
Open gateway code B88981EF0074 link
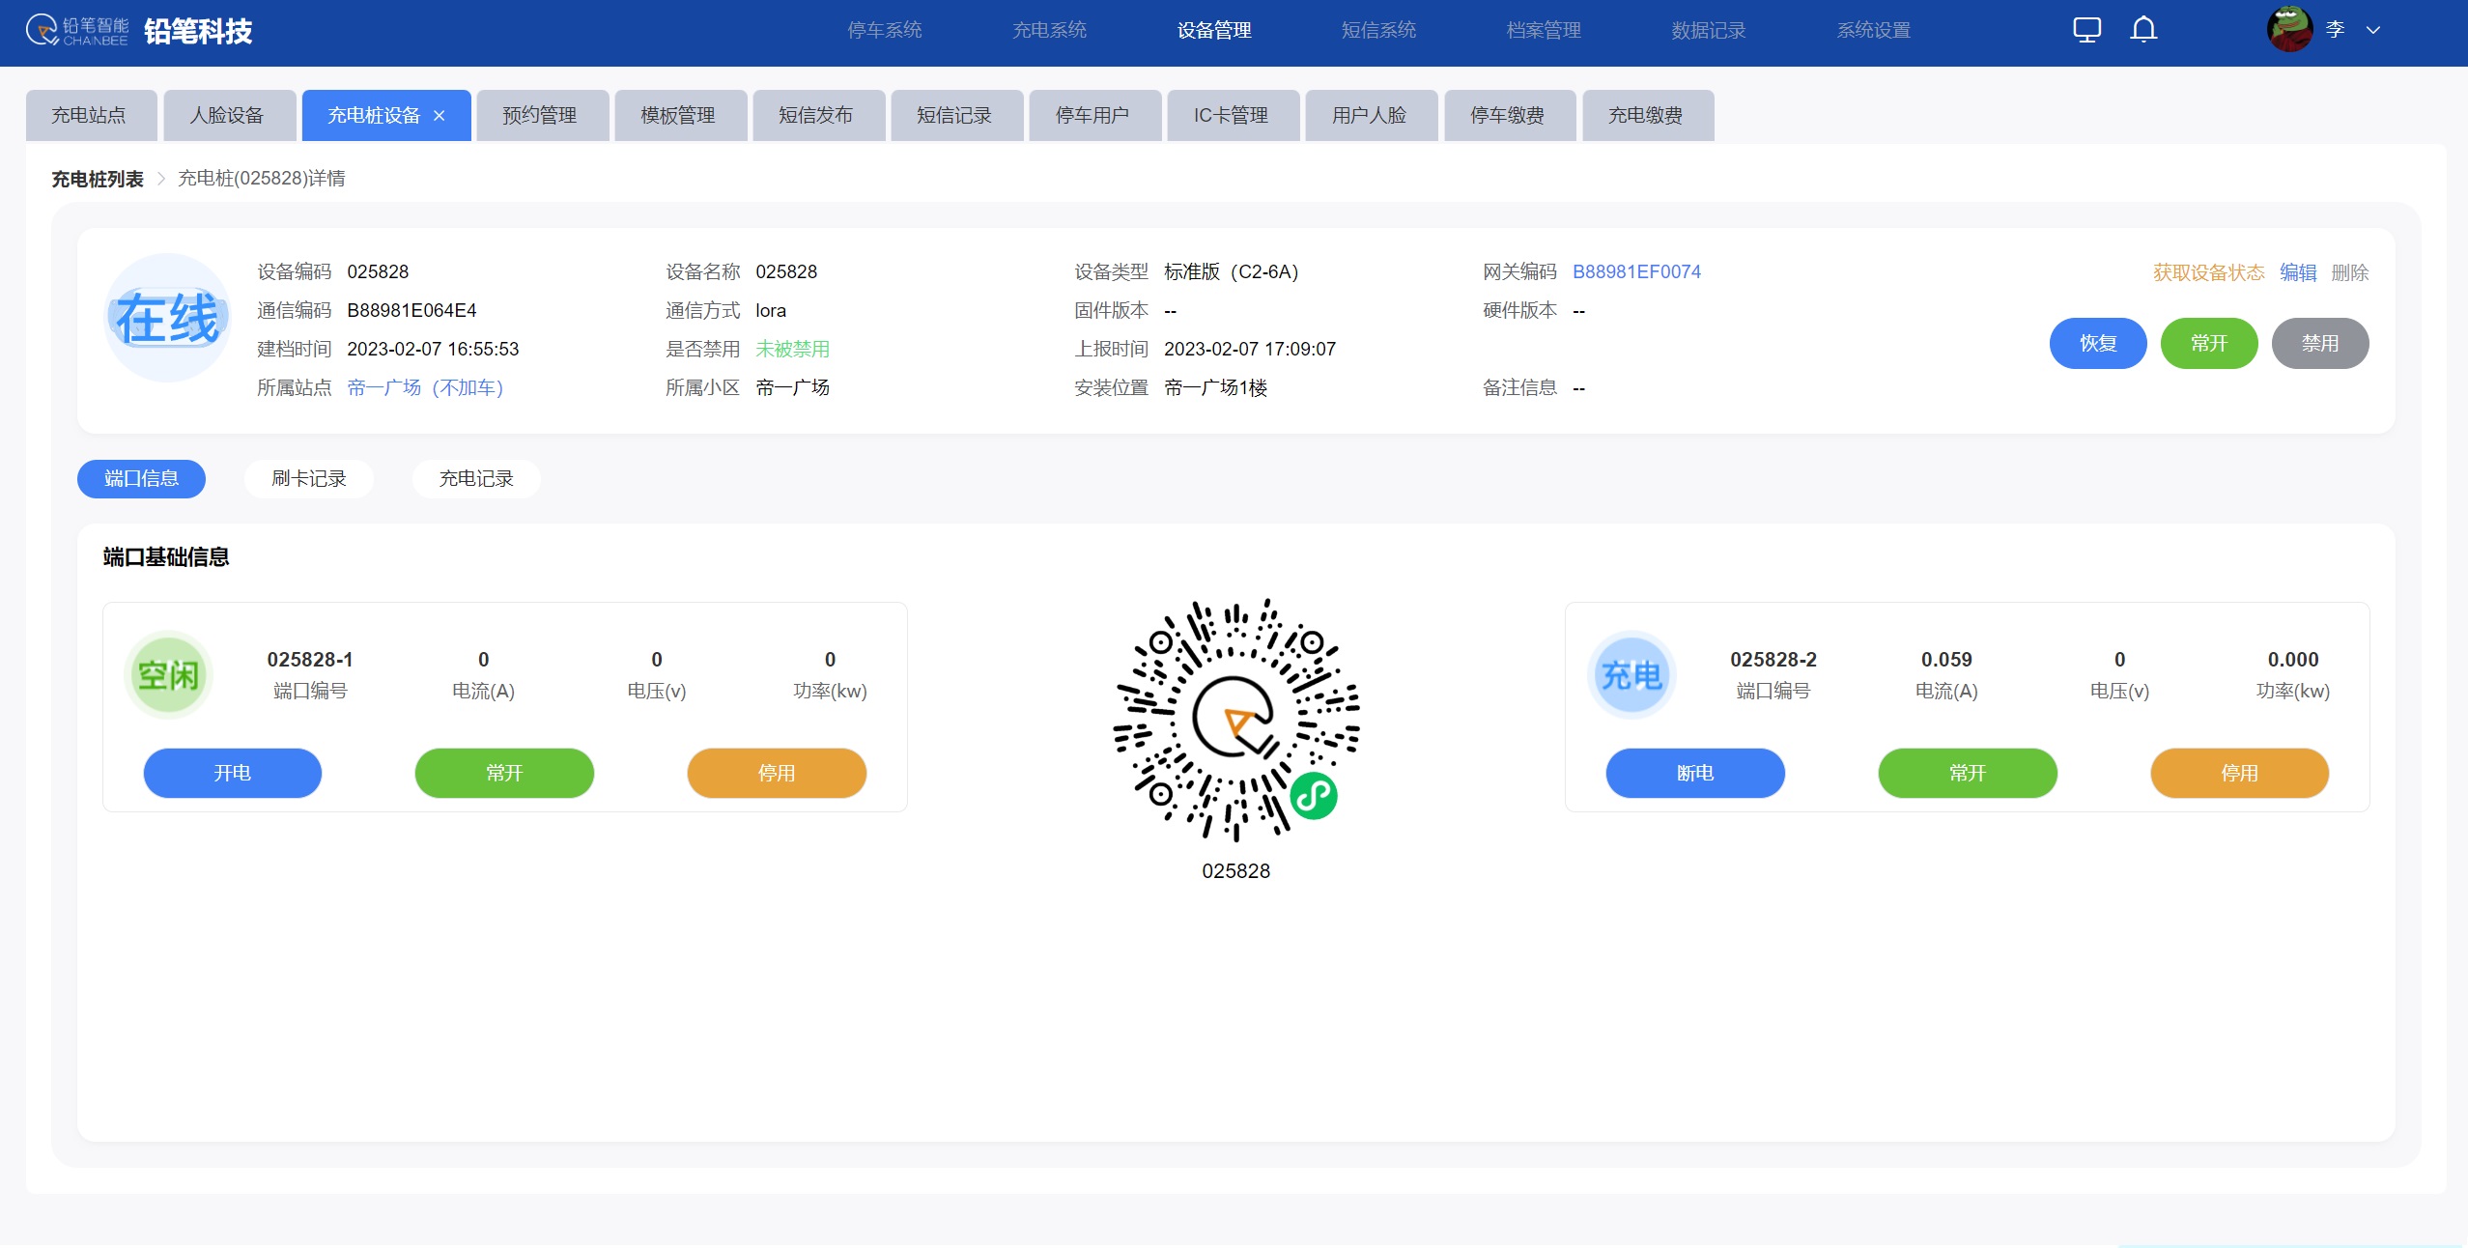click(x=1636, y=272)
